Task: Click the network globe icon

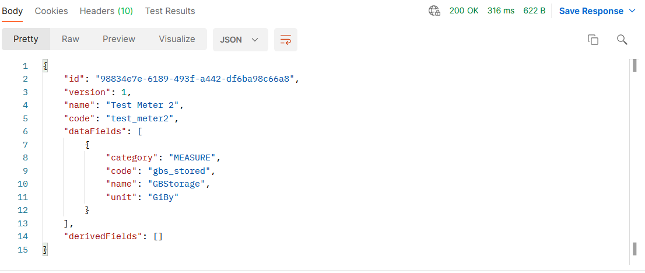Action: [434, 11]
